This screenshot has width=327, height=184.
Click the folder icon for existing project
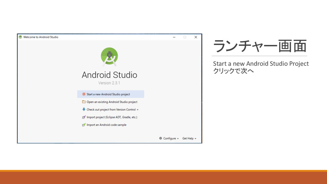tap(84, 102)
